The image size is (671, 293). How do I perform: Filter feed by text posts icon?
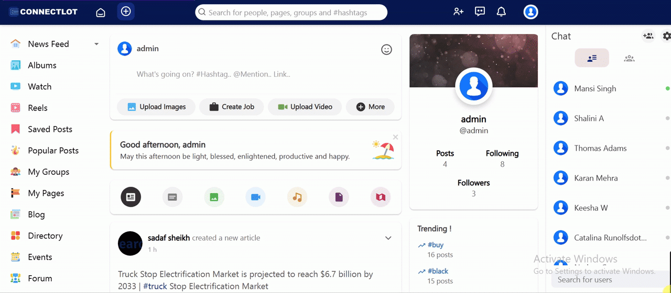tap(172, 197)
